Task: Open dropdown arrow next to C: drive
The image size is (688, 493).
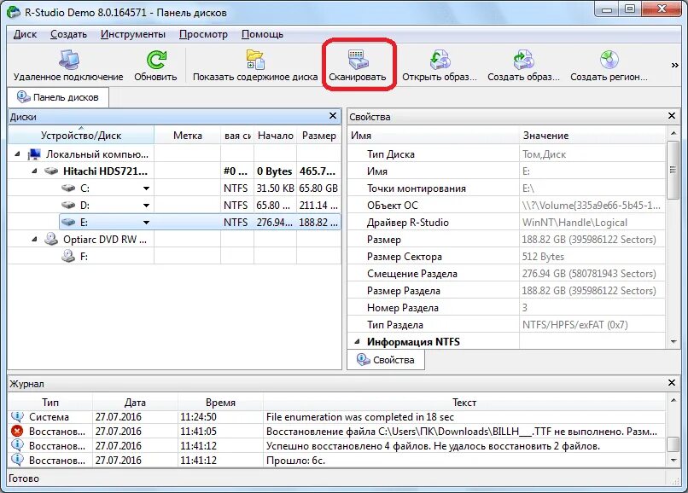Action: [146, 188]
